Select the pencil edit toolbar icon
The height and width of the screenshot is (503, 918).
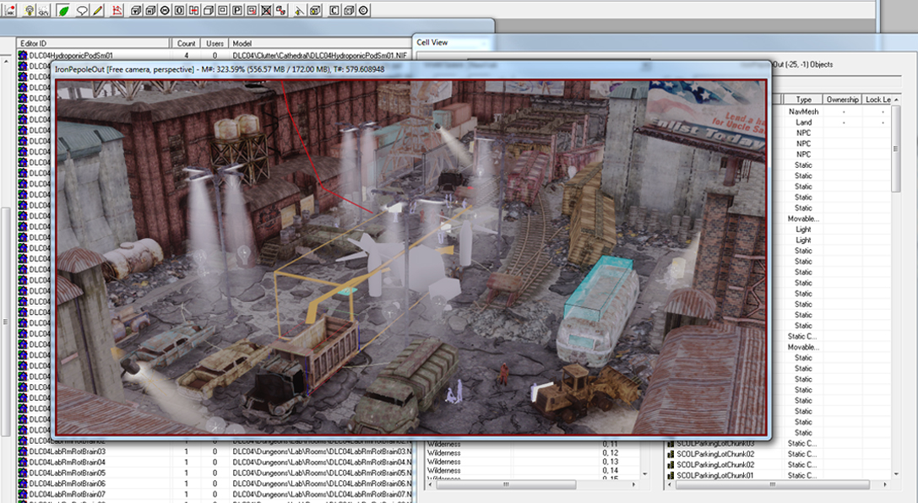point(97,10)
